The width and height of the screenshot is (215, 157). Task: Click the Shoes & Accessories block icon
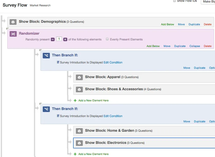[79, 89]
